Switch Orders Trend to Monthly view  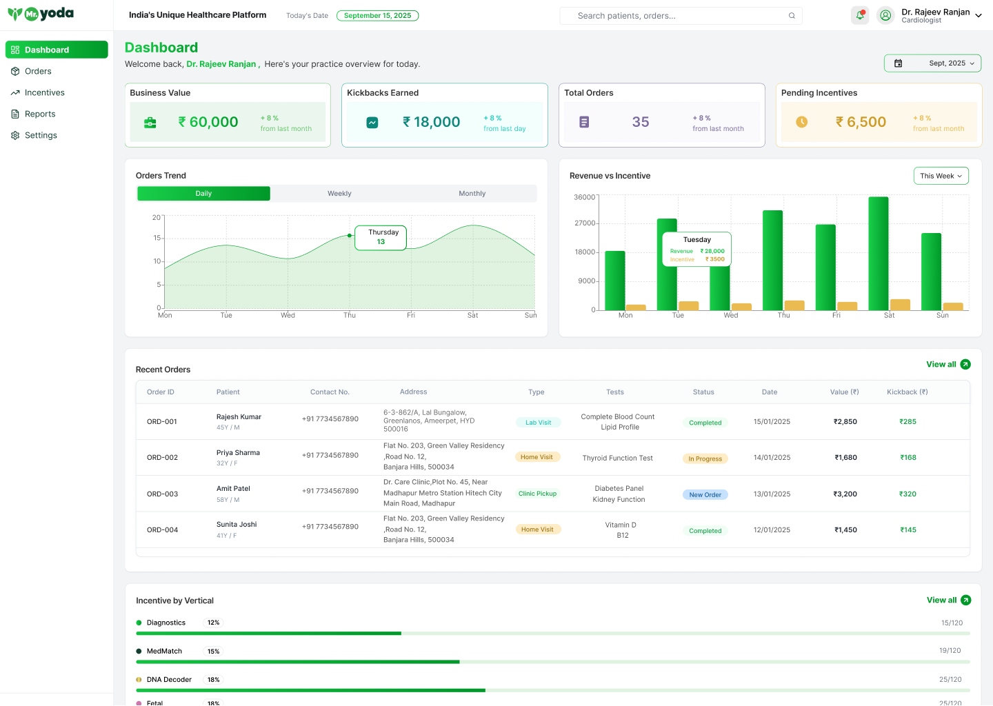(472, 194)
